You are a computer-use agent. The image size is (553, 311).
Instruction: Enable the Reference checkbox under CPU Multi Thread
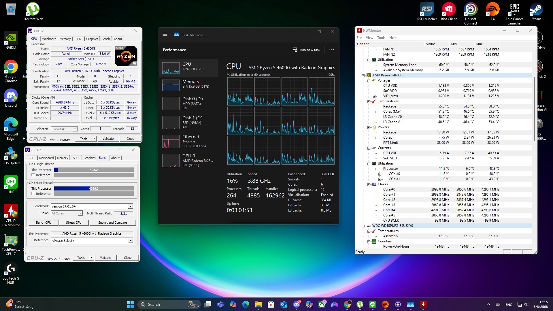33,194
